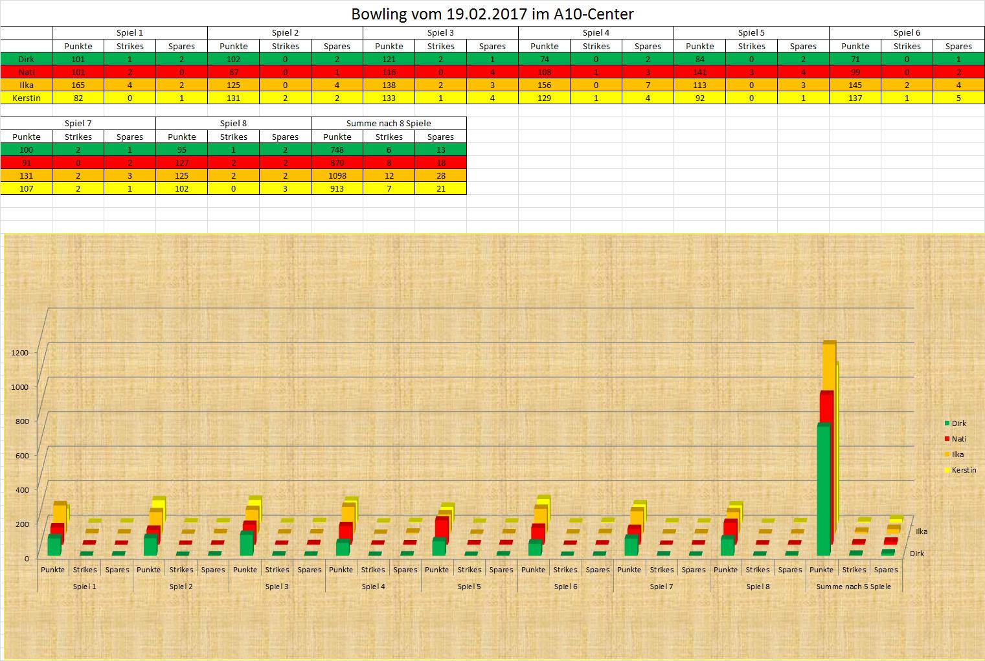Select the Kerstin name cell in the table
Viewport: 985px width, 661px height.
(26, 98)
